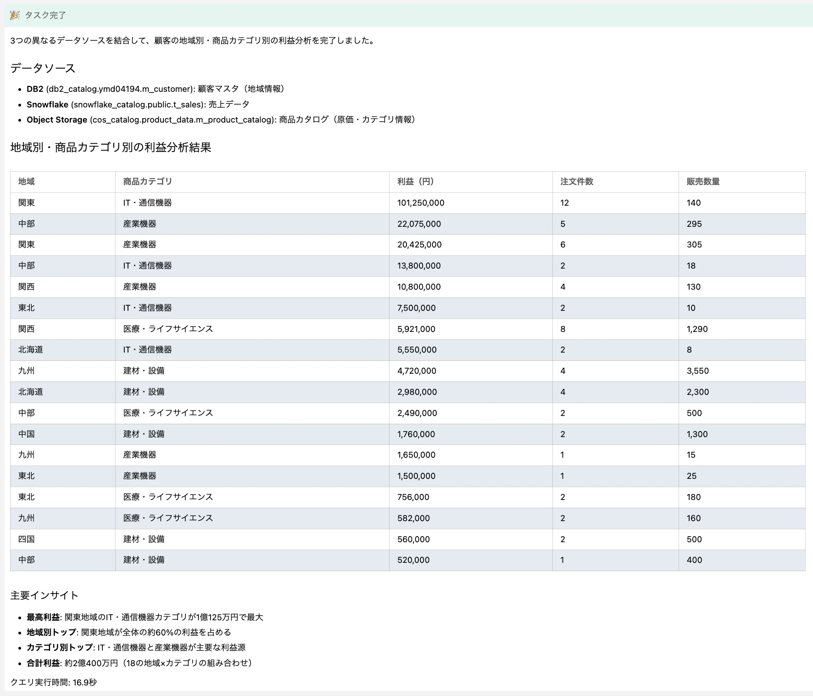The image size is (813, 696).
Task: Click the データソース section heading
Action: (42, 68)
